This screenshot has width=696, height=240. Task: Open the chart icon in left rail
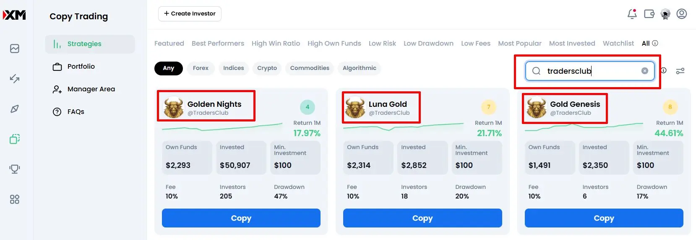(15, 49)
